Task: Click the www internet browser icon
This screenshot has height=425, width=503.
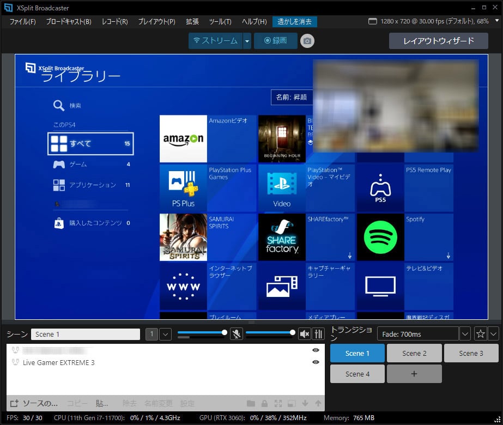Action: click(x=183, y=287)
